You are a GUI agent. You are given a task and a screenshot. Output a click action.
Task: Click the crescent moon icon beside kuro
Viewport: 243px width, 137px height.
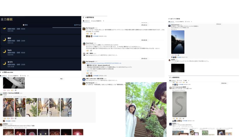[x=4, y=52]
